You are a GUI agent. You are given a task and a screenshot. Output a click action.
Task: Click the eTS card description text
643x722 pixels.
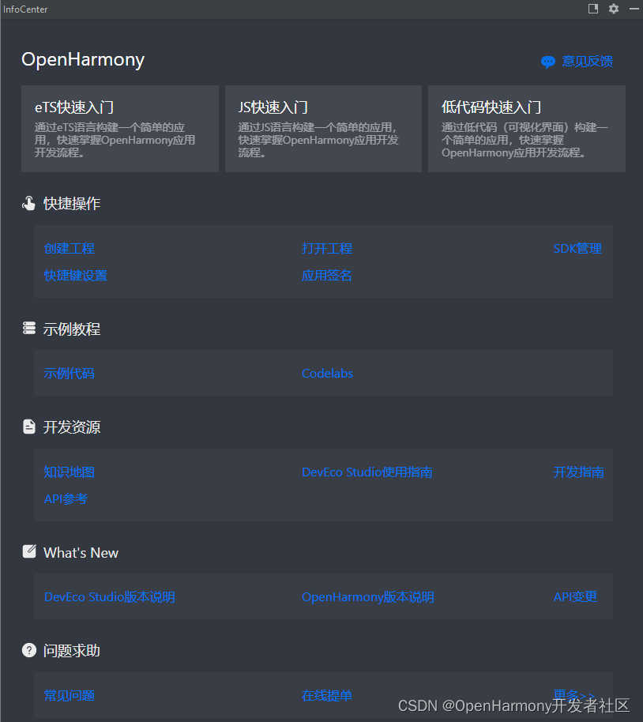[115, 140]
